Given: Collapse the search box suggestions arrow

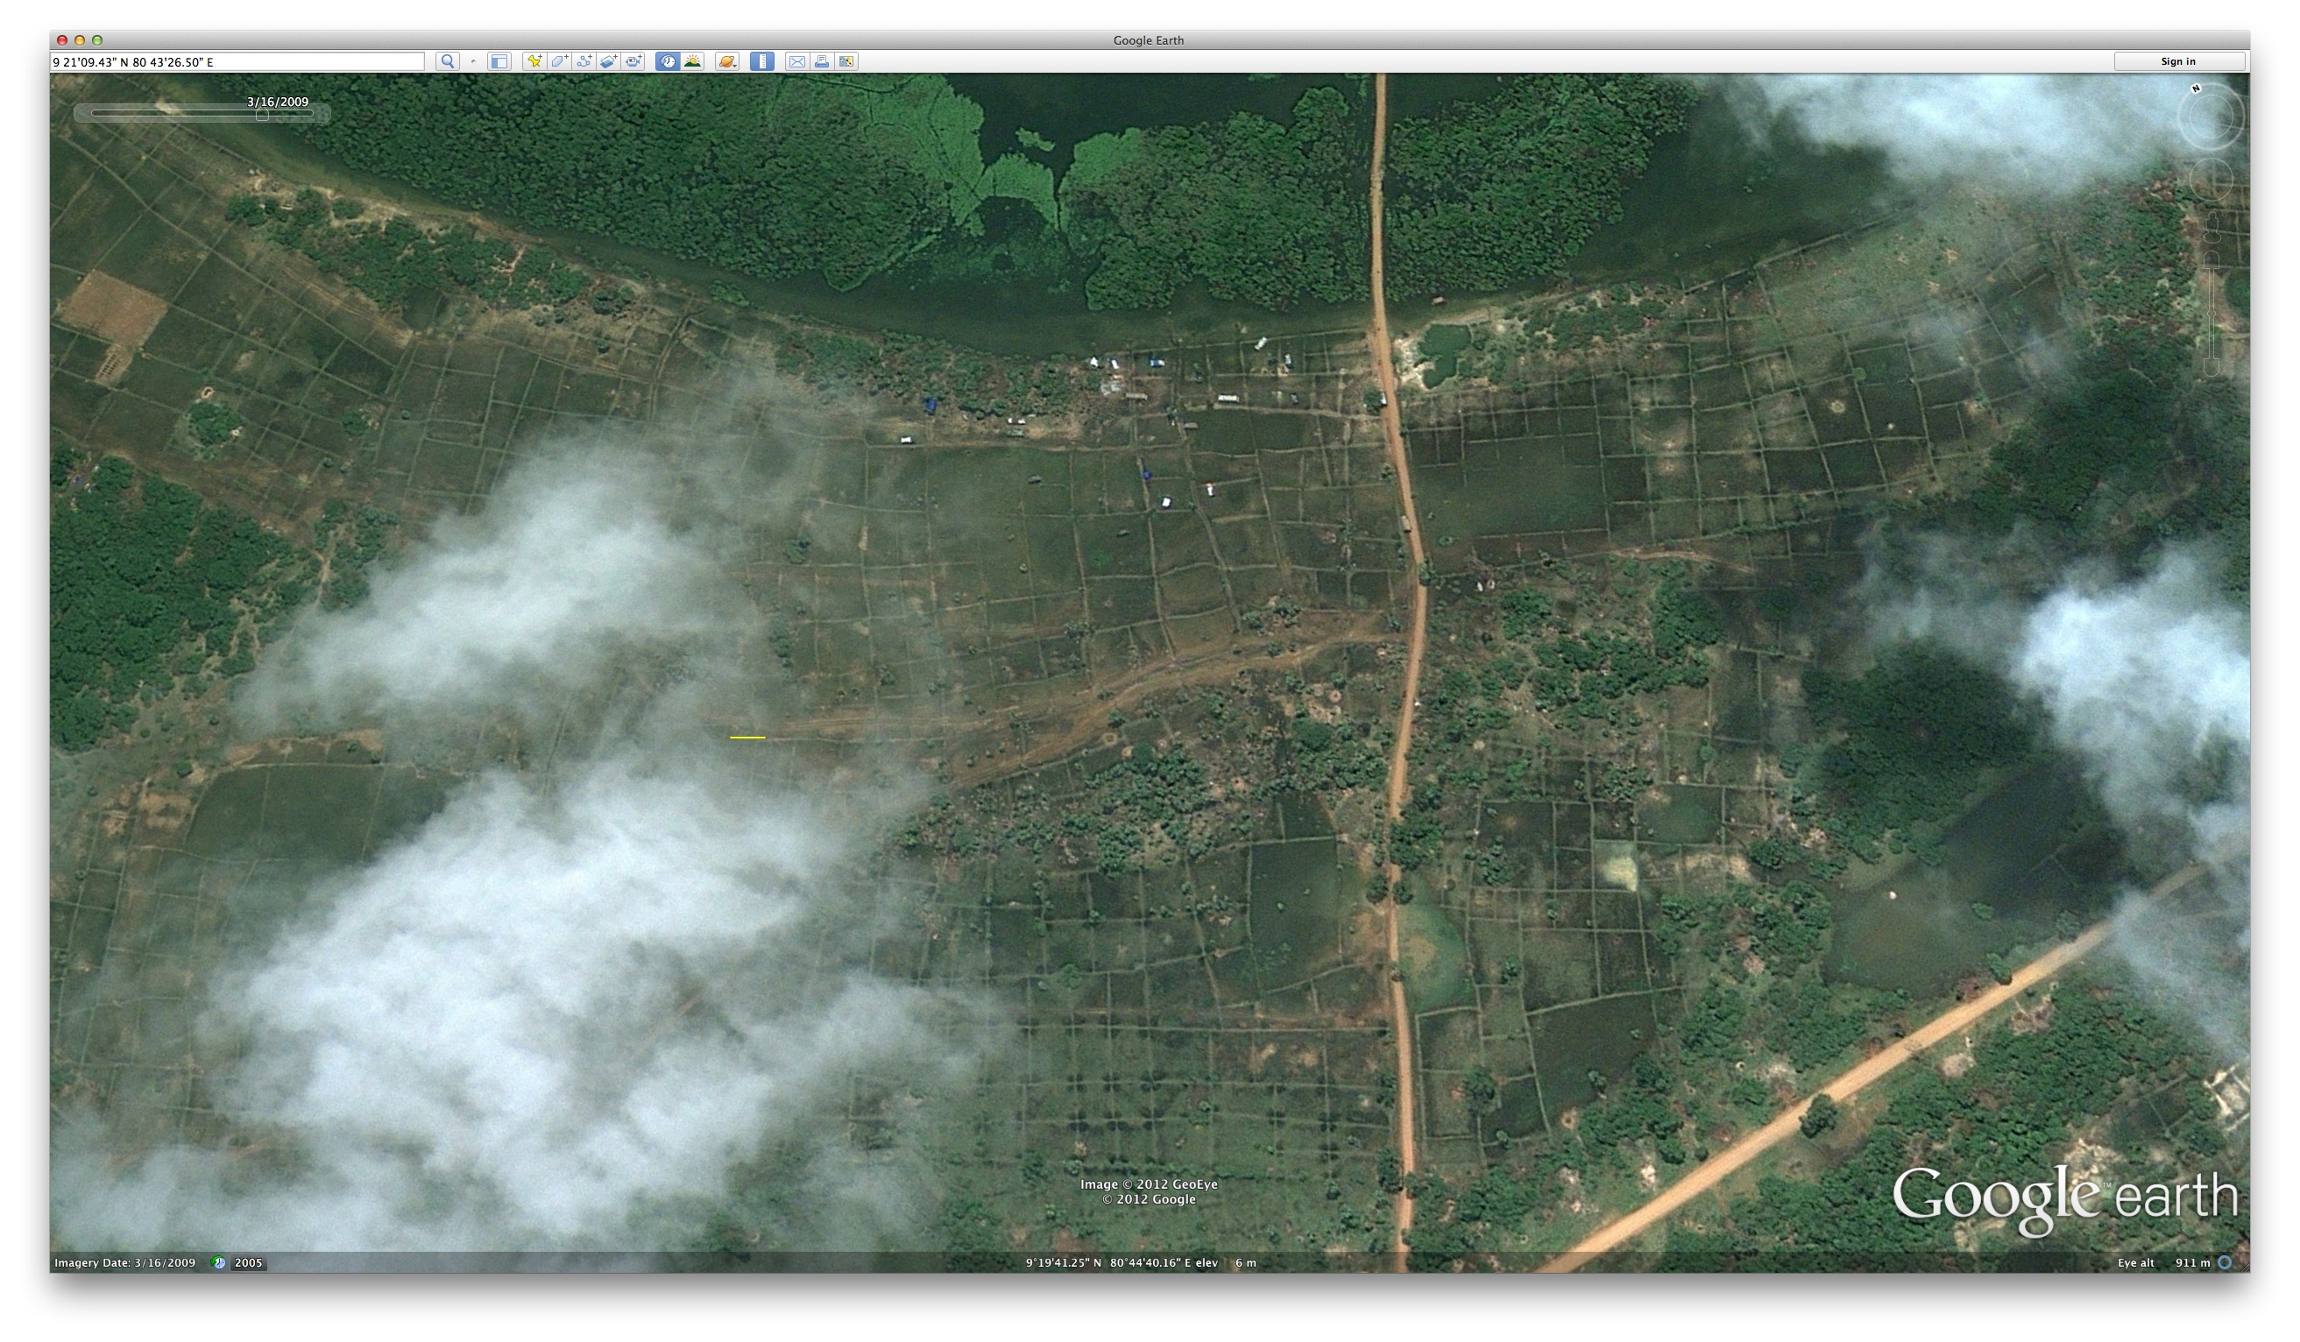Looking at the screenshot, I should click(x=475, y=61).
